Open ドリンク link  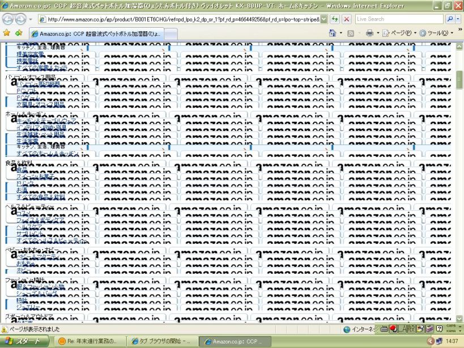(x=25, y=184)
